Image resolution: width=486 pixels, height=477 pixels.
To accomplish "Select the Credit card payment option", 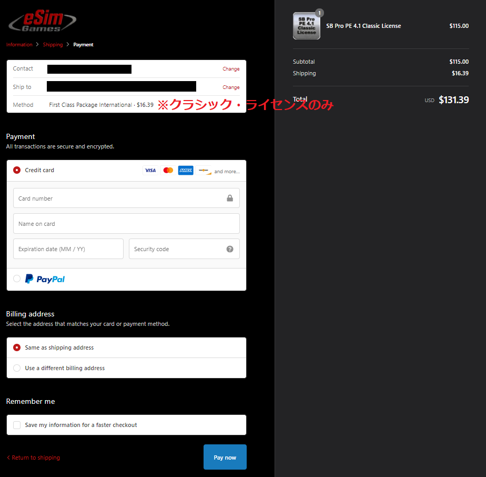I will [x=17, y=170].
